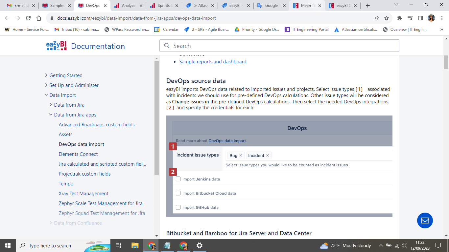Image resolution: width=449 pixels, height=252 pixels.
Task: Check Import Bitbucket Cloud data checkbox
Action: click(178, 193)
